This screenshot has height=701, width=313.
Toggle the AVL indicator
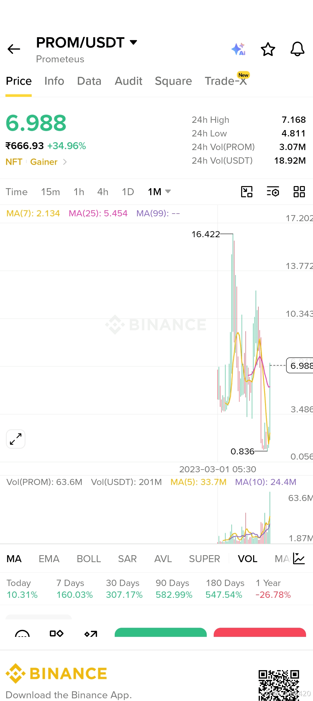163,559
